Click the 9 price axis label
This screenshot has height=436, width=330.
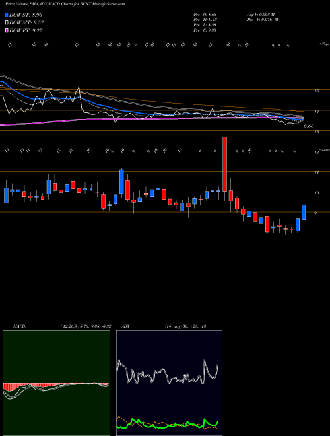coord(316,213)
